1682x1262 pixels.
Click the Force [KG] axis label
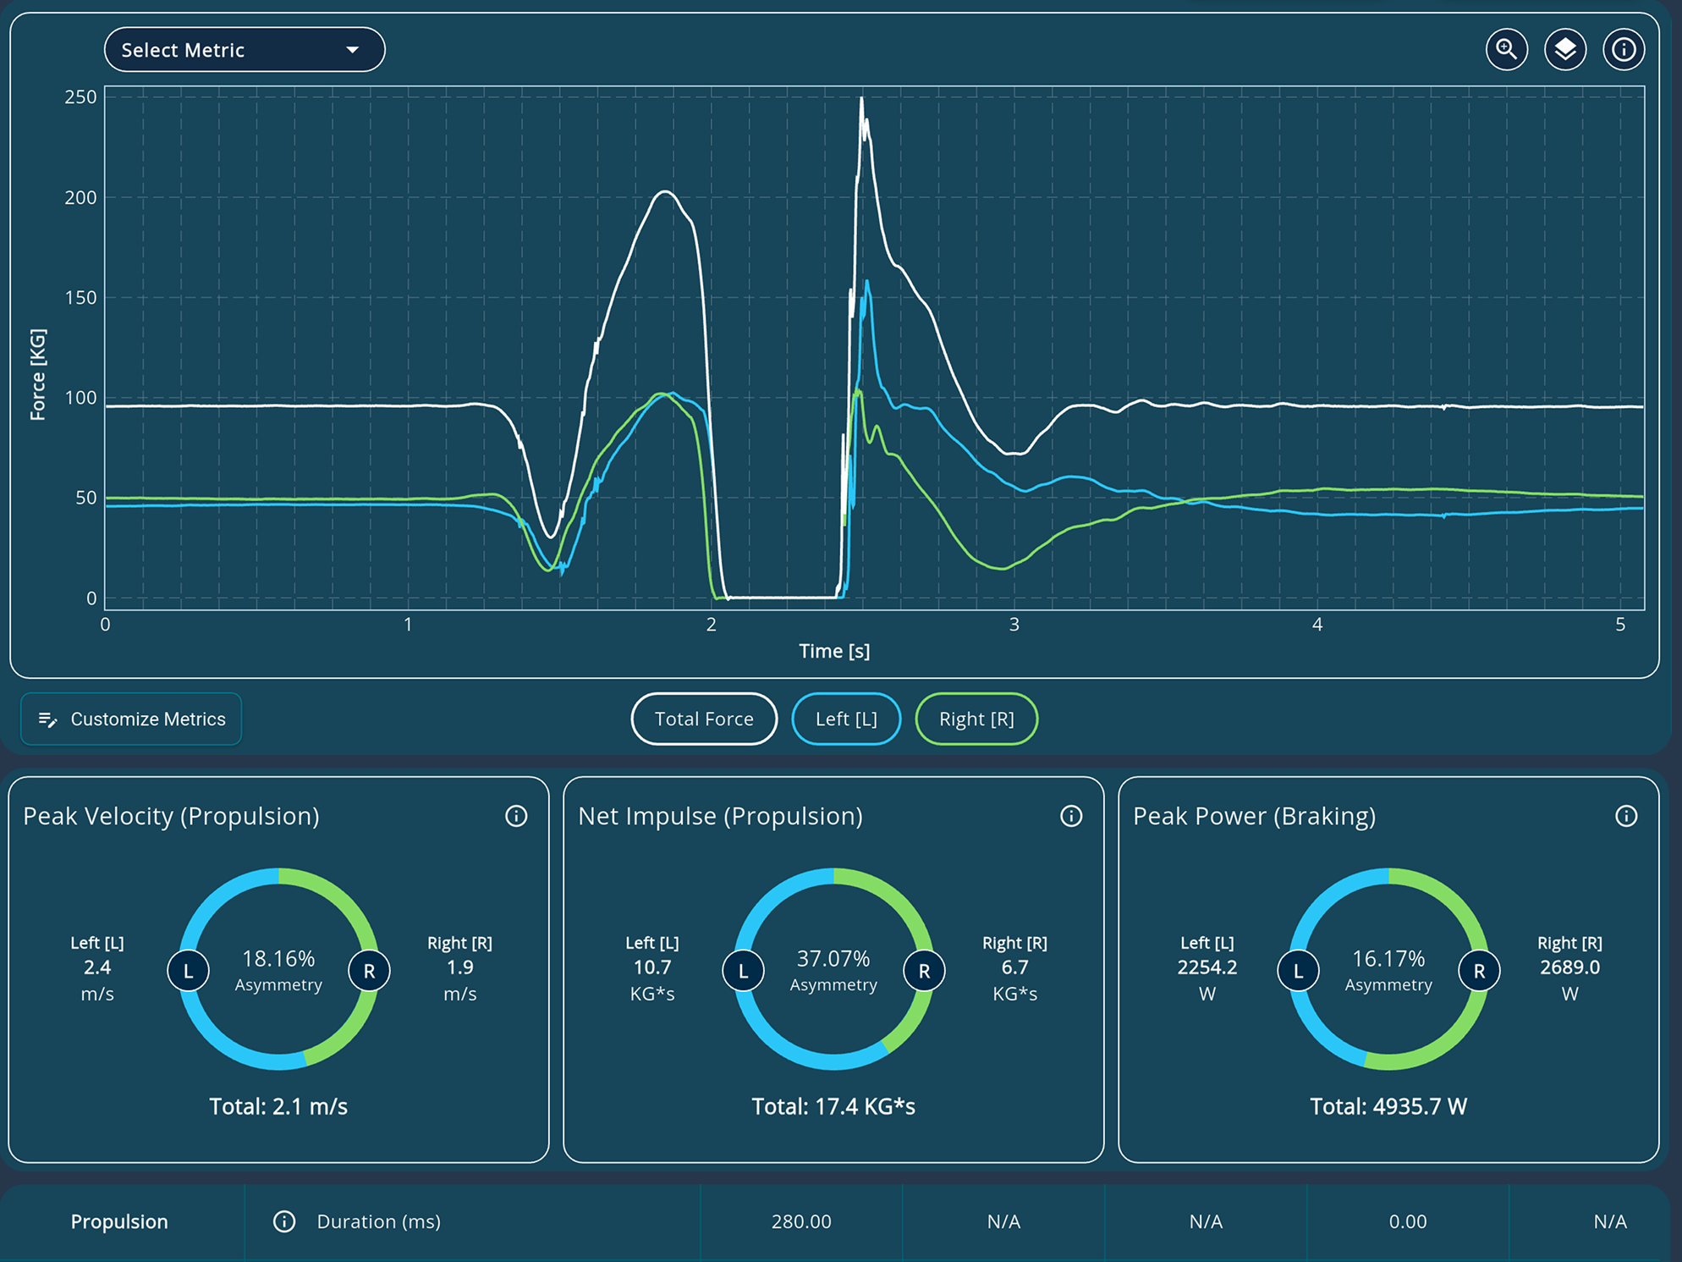point(37,374)
